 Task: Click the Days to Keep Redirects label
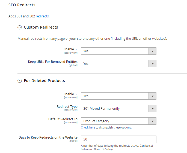point(48,137)
